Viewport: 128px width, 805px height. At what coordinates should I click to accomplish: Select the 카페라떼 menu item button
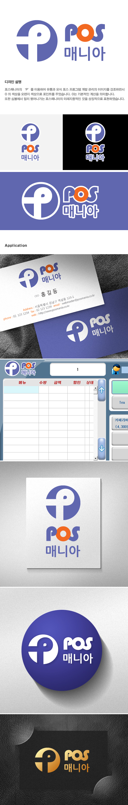(x=120, y=423)
